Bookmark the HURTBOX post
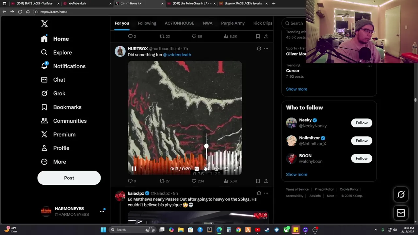The image size is (418, 235). coord(258,181)
